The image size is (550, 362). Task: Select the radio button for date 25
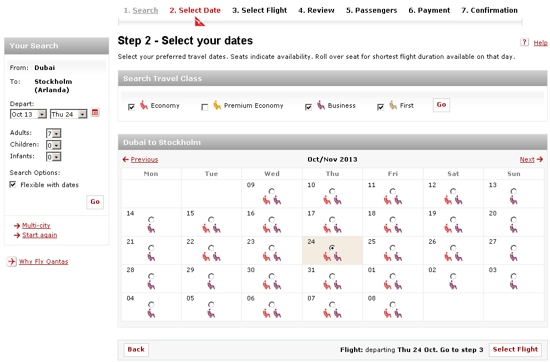click(x=393, y=248)
